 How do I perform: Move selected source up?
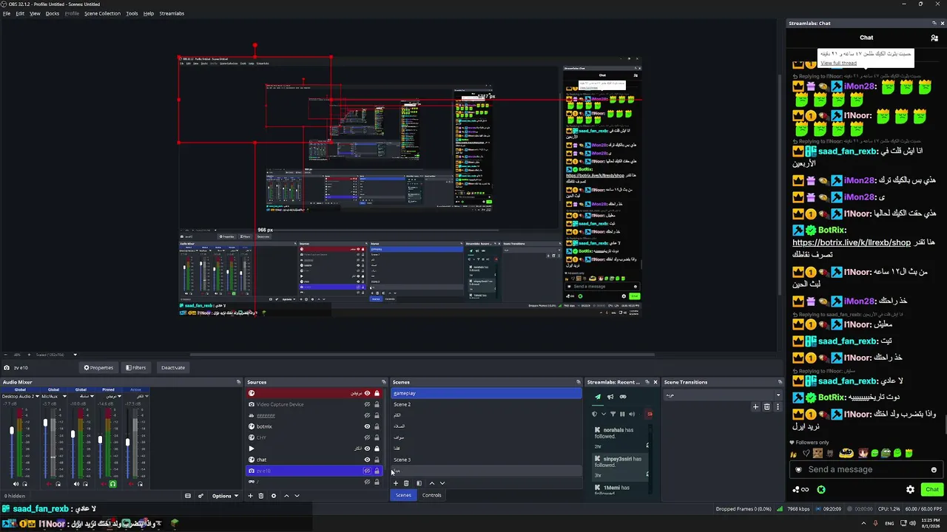click(286, 496)
